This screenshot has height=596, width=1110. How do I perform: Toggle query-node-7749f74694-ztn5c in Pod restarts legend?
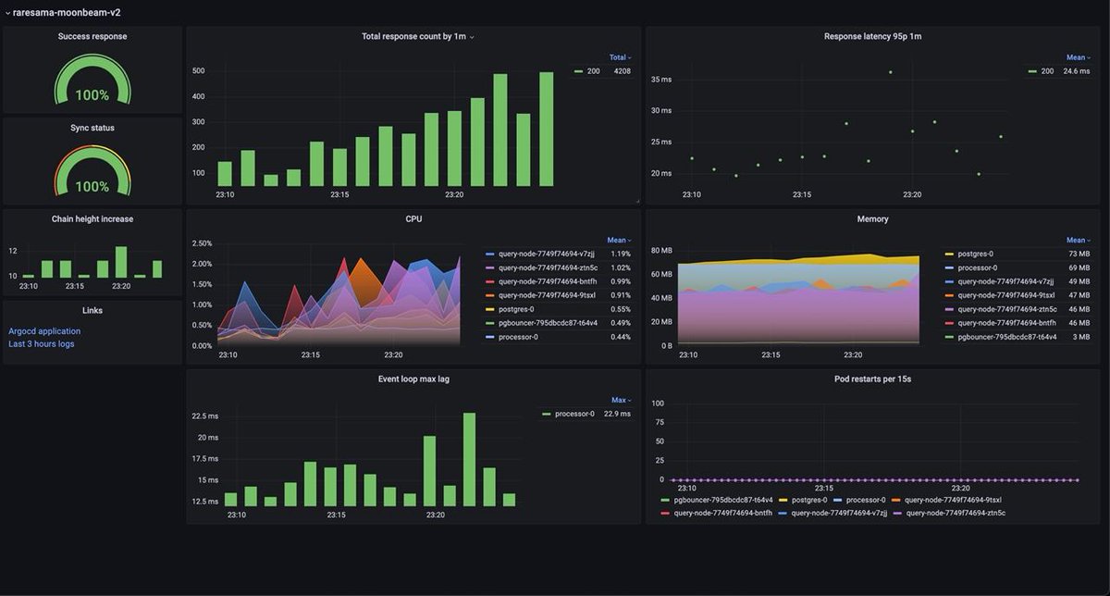click(956, 512)
